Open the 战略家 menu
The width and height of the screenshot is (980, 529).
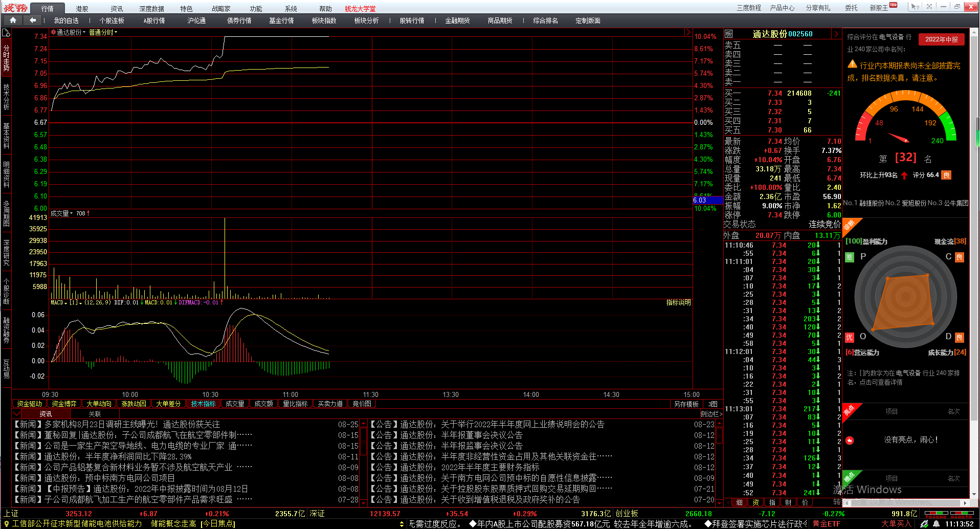[x=221, y=9]
